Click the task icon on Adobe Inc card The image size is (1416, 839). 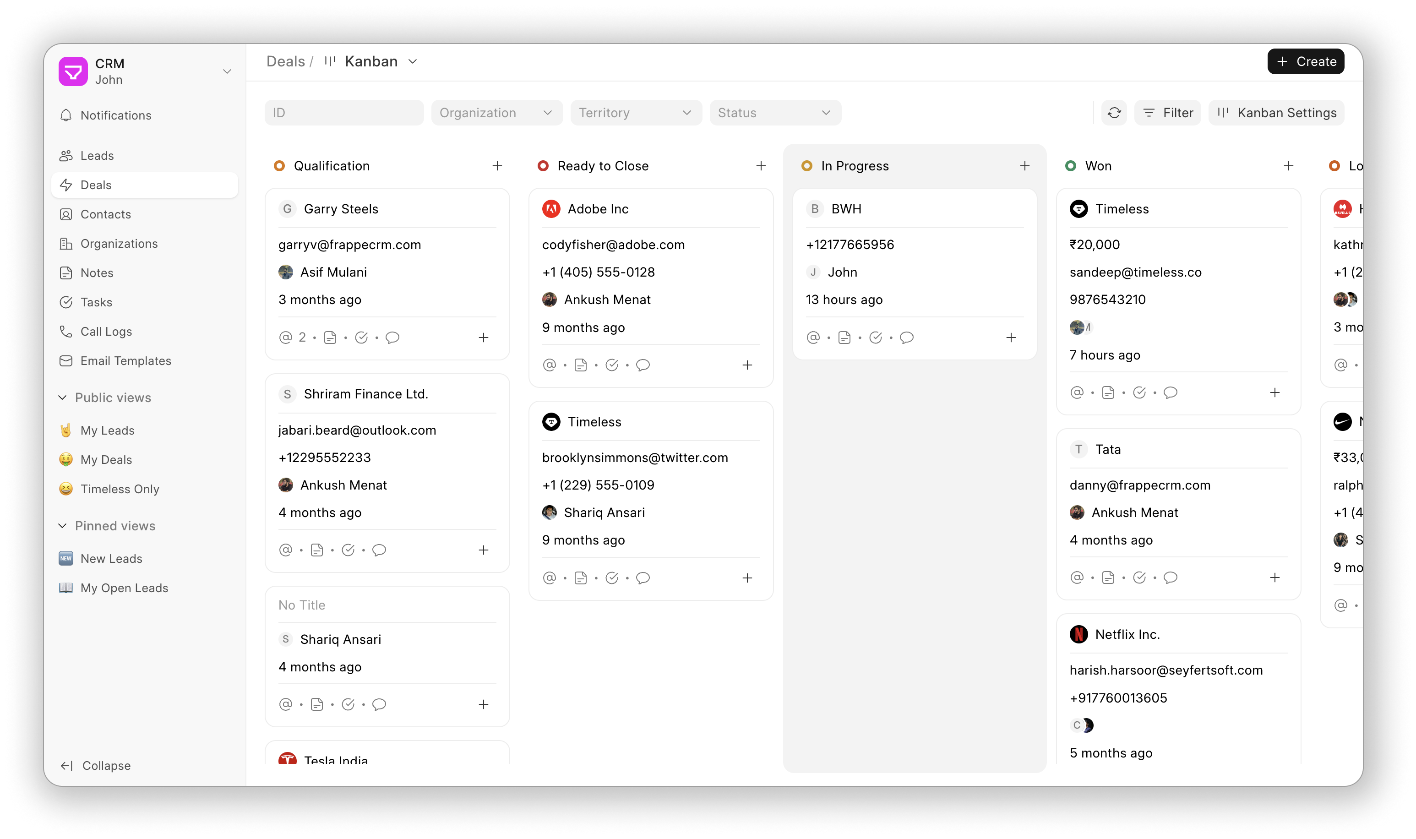pyautogui.click(x=612, y=365)
